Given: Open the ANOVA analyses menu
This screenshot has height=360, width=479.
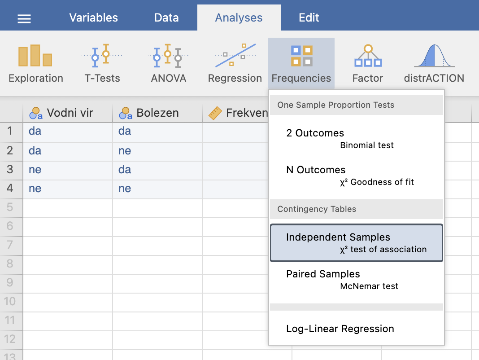Looking at the screenshot, I should click(168, 64).
